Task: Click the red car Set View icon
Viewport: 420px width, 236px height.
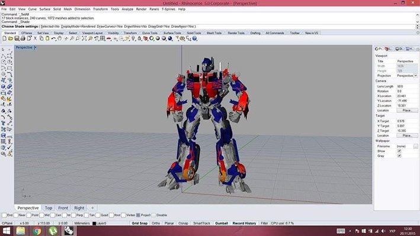Action: pyautogui.click(x=109, y=38)
